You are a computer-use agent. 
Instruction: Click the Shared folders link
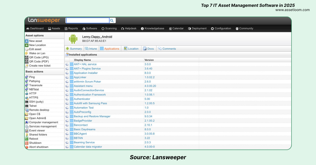coord(38,135)
